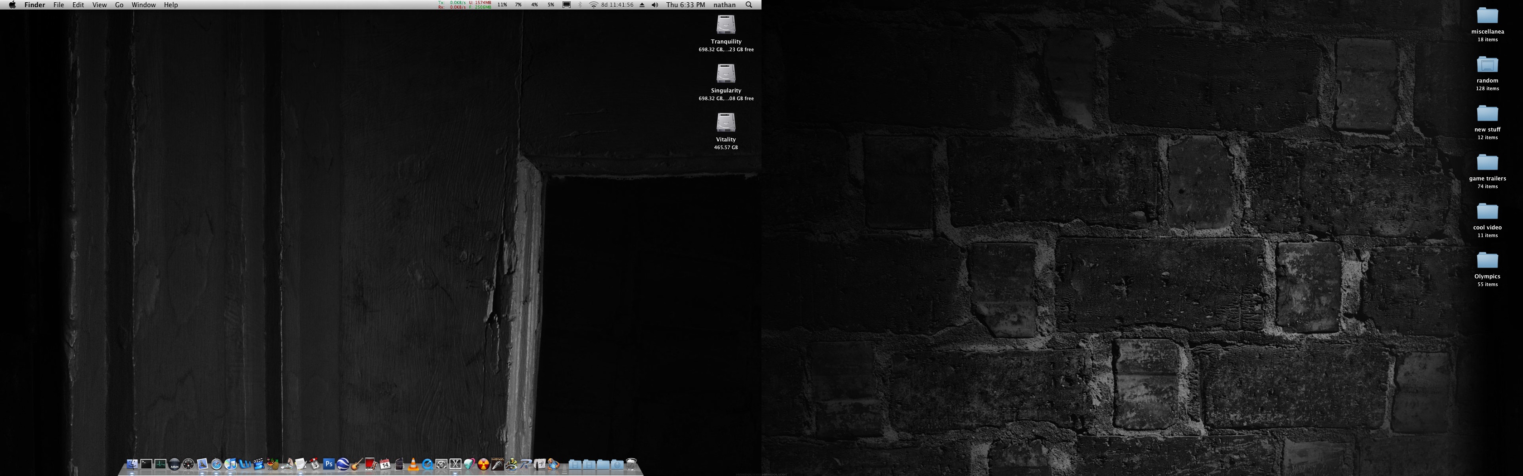The height and width of the screenshot is (476, 1523).
Task: Launch GarageBand from the Dock
Action: coord(357,465)
